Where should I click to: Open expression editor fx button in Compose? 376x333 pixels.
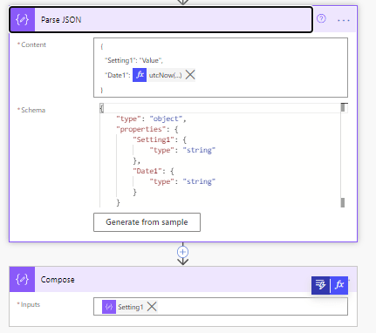[x=339, y=285]
